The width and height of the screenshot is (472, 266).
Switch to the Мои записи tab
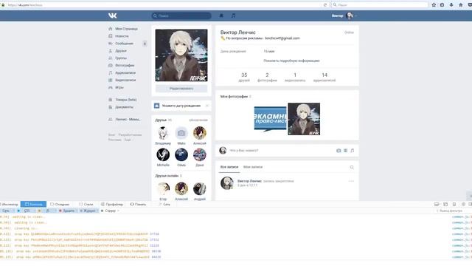tap(253, 167)
